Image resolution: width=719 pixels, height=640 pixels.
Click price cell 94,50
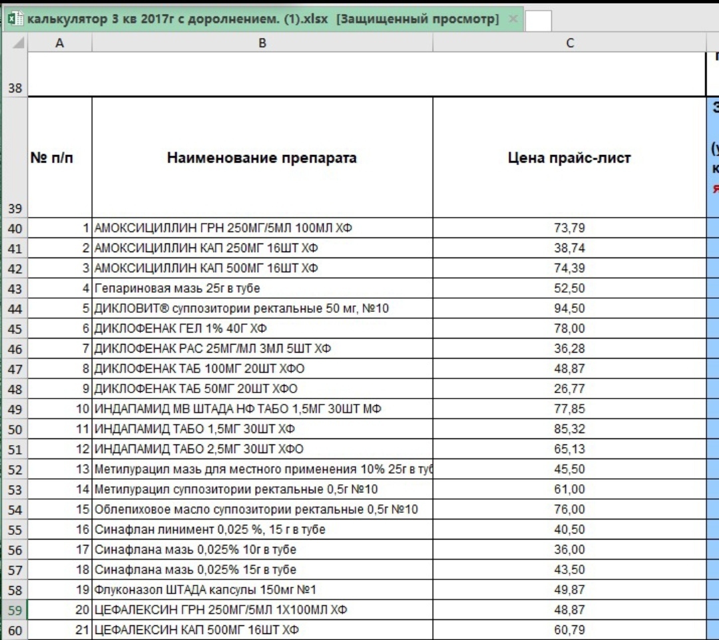[569, 308]
